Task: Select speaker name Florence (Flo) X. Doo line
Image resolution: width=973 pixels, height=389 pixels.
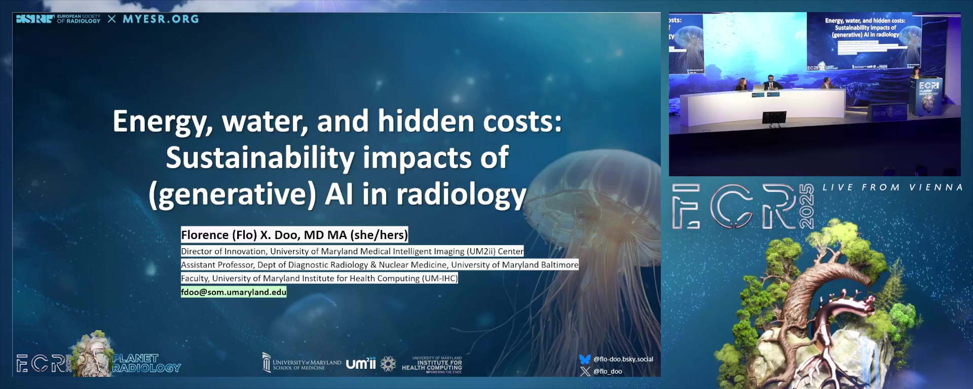Action: click(294, 235)
